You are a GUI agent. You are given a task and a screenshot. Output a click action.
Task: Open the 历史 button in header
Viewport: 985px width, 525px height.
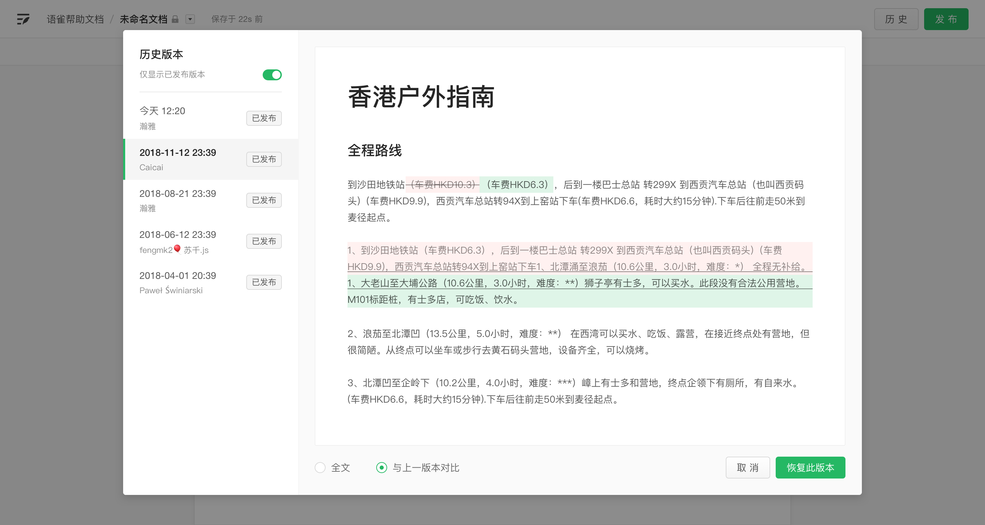click(x=896, y=19)
